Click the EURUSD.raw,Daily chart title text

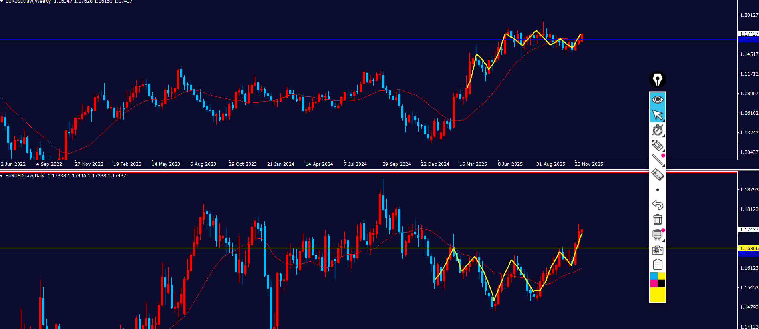point(25,176)
